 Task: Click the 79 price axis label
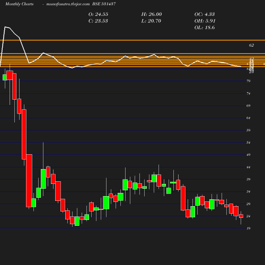(x=249, y=81)
